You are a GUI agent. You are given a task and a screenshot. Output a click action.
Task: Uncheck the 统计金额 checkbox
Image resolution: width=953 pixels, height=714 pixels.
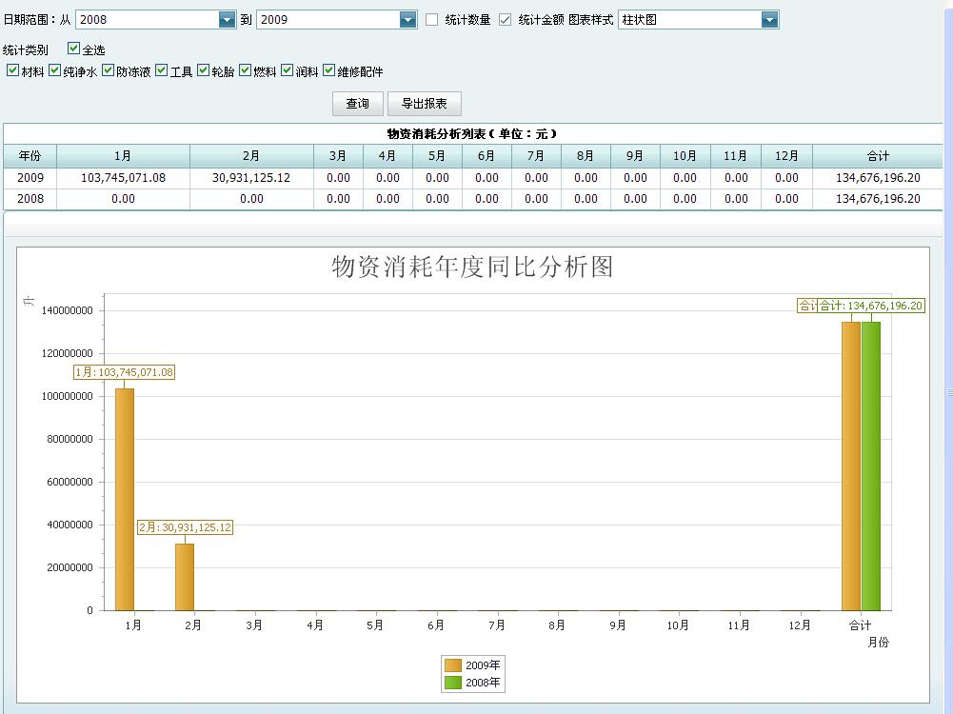506,20
